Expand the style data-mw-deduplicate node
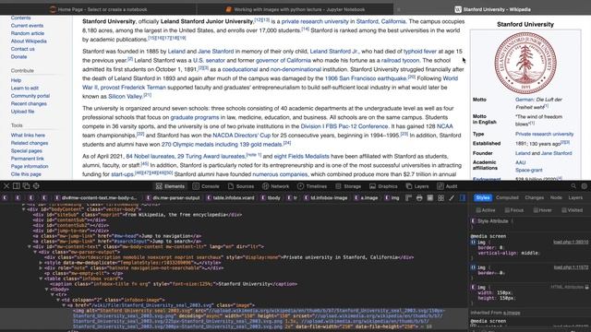Viewport: 591px width, 332px height. (x=41, y=263)
